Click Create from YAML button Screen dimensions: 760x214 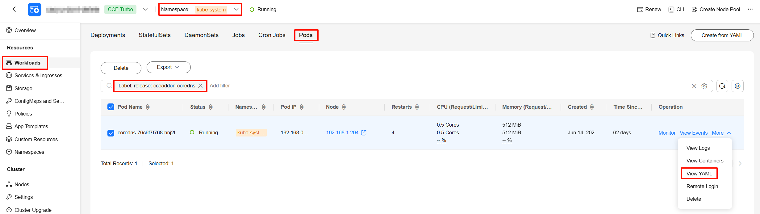coord(722,35)
